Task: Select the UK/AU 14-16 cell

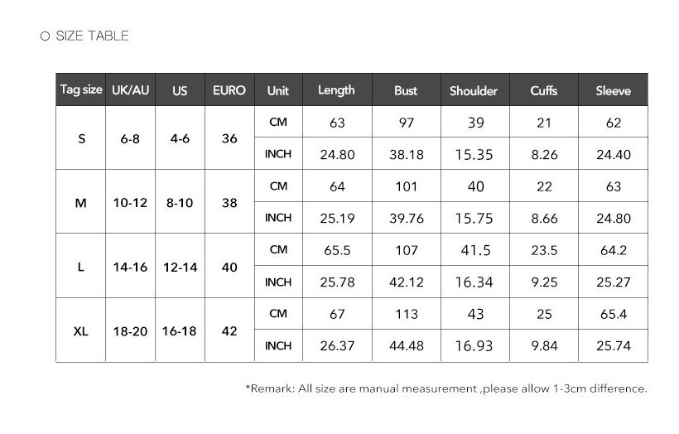Action: coord(130,267)
